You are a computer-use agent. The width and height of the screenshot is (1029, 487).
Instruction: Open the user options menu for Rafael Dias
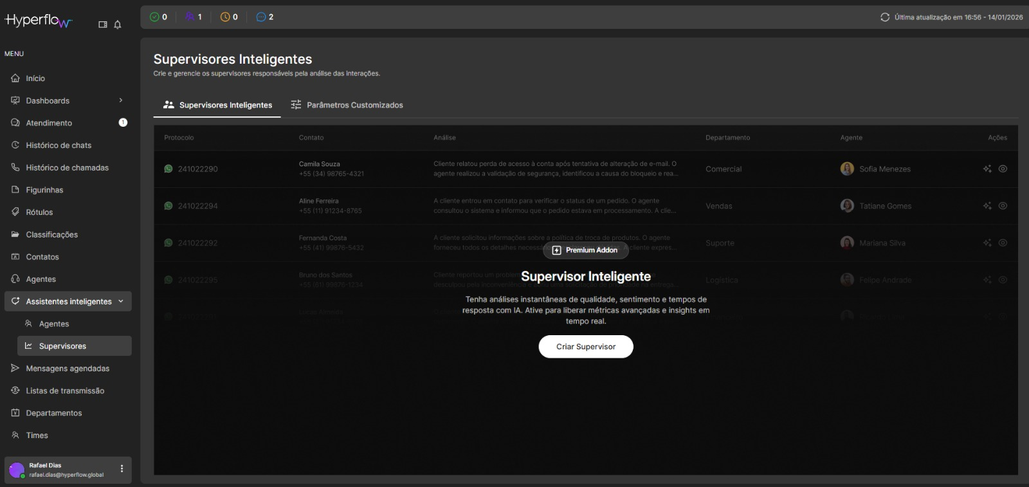click(122, 469)
